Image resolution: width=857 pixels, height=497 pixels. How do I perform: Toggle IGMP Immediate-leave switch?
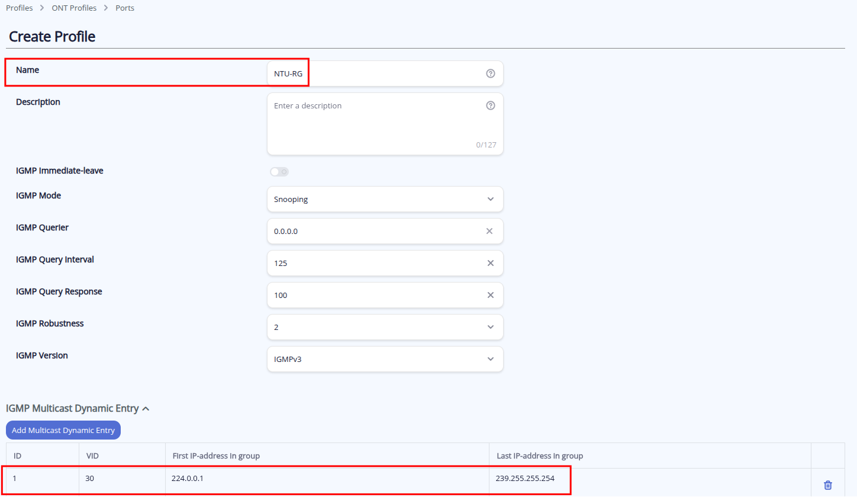click(x=279, y=172)
